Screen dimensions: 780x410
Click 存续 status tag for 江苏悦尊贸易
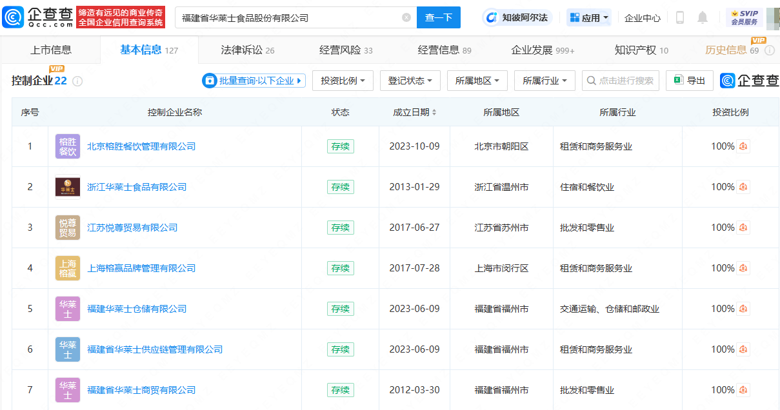click(341, 228)
